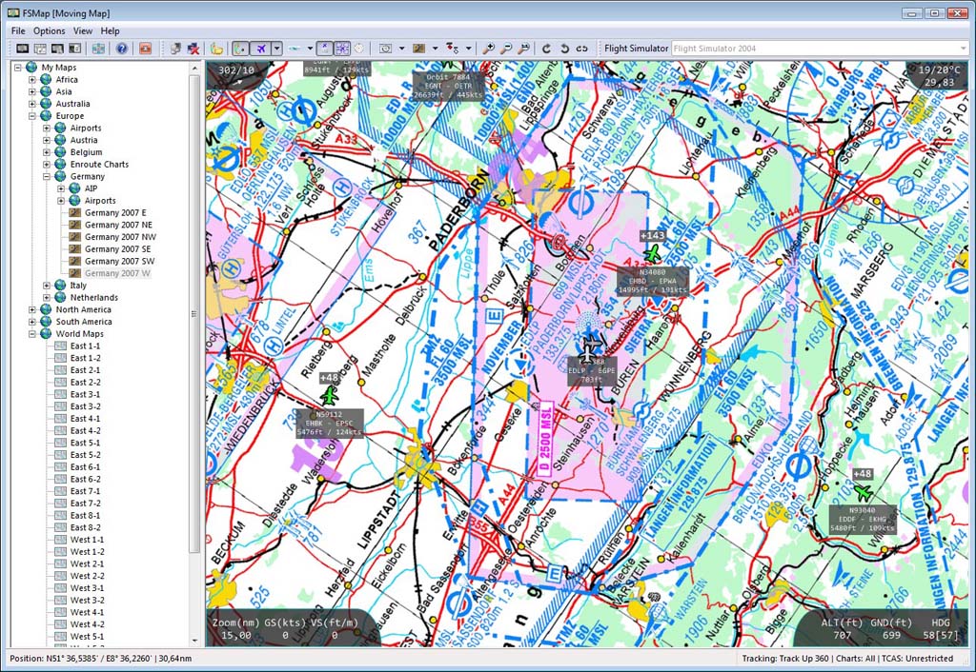
Task: Expand the Enroute Charts tree node
Action: click(46, 164)
